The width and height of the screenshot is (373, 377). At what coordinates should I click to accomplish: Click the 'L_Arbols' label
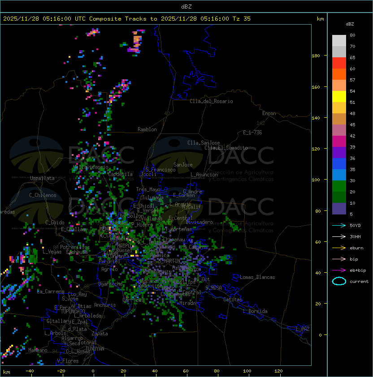[55, 333]
